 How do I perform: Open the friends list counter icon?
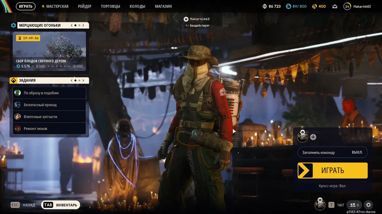coord(355,205)
